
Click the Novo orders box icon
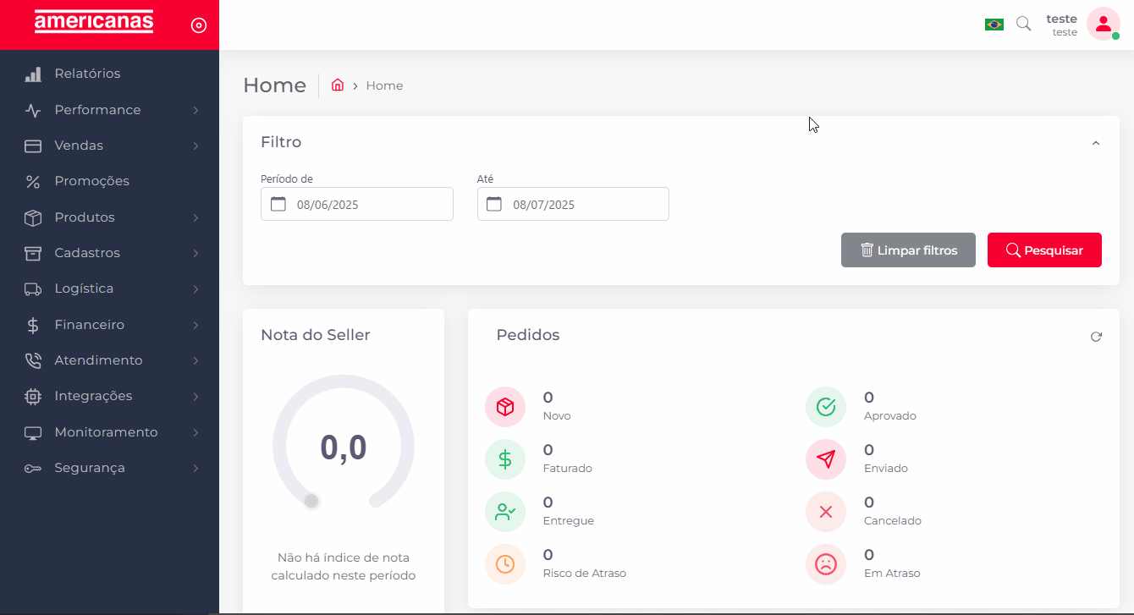505,407
